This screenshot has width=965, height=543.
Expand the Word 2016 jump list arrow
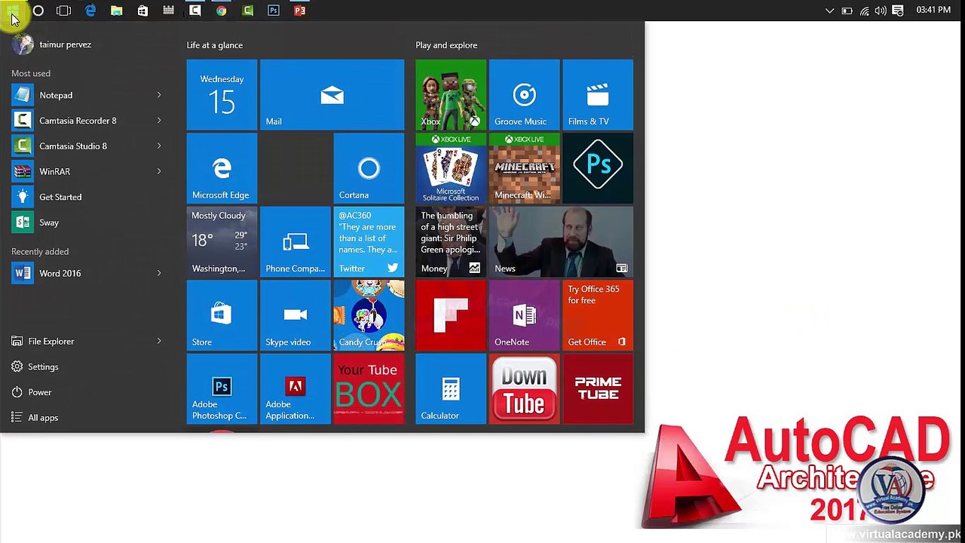tap(159, 273)
